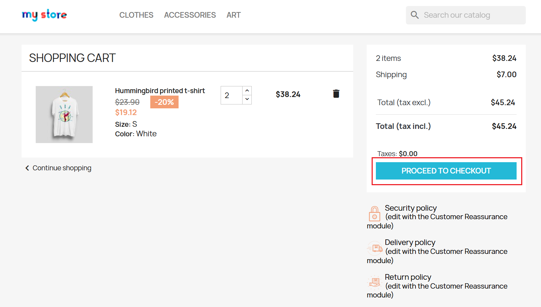The image size is (541, 307).
Task: Open the Clothes menu
Action: tap(136, 15)
